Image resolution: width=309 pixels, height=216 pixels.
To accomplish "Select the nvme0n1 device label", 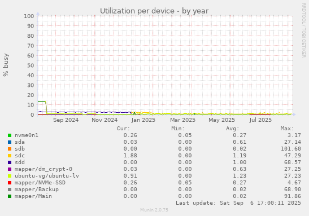I will pyautogui.click(x=27, y=135).
